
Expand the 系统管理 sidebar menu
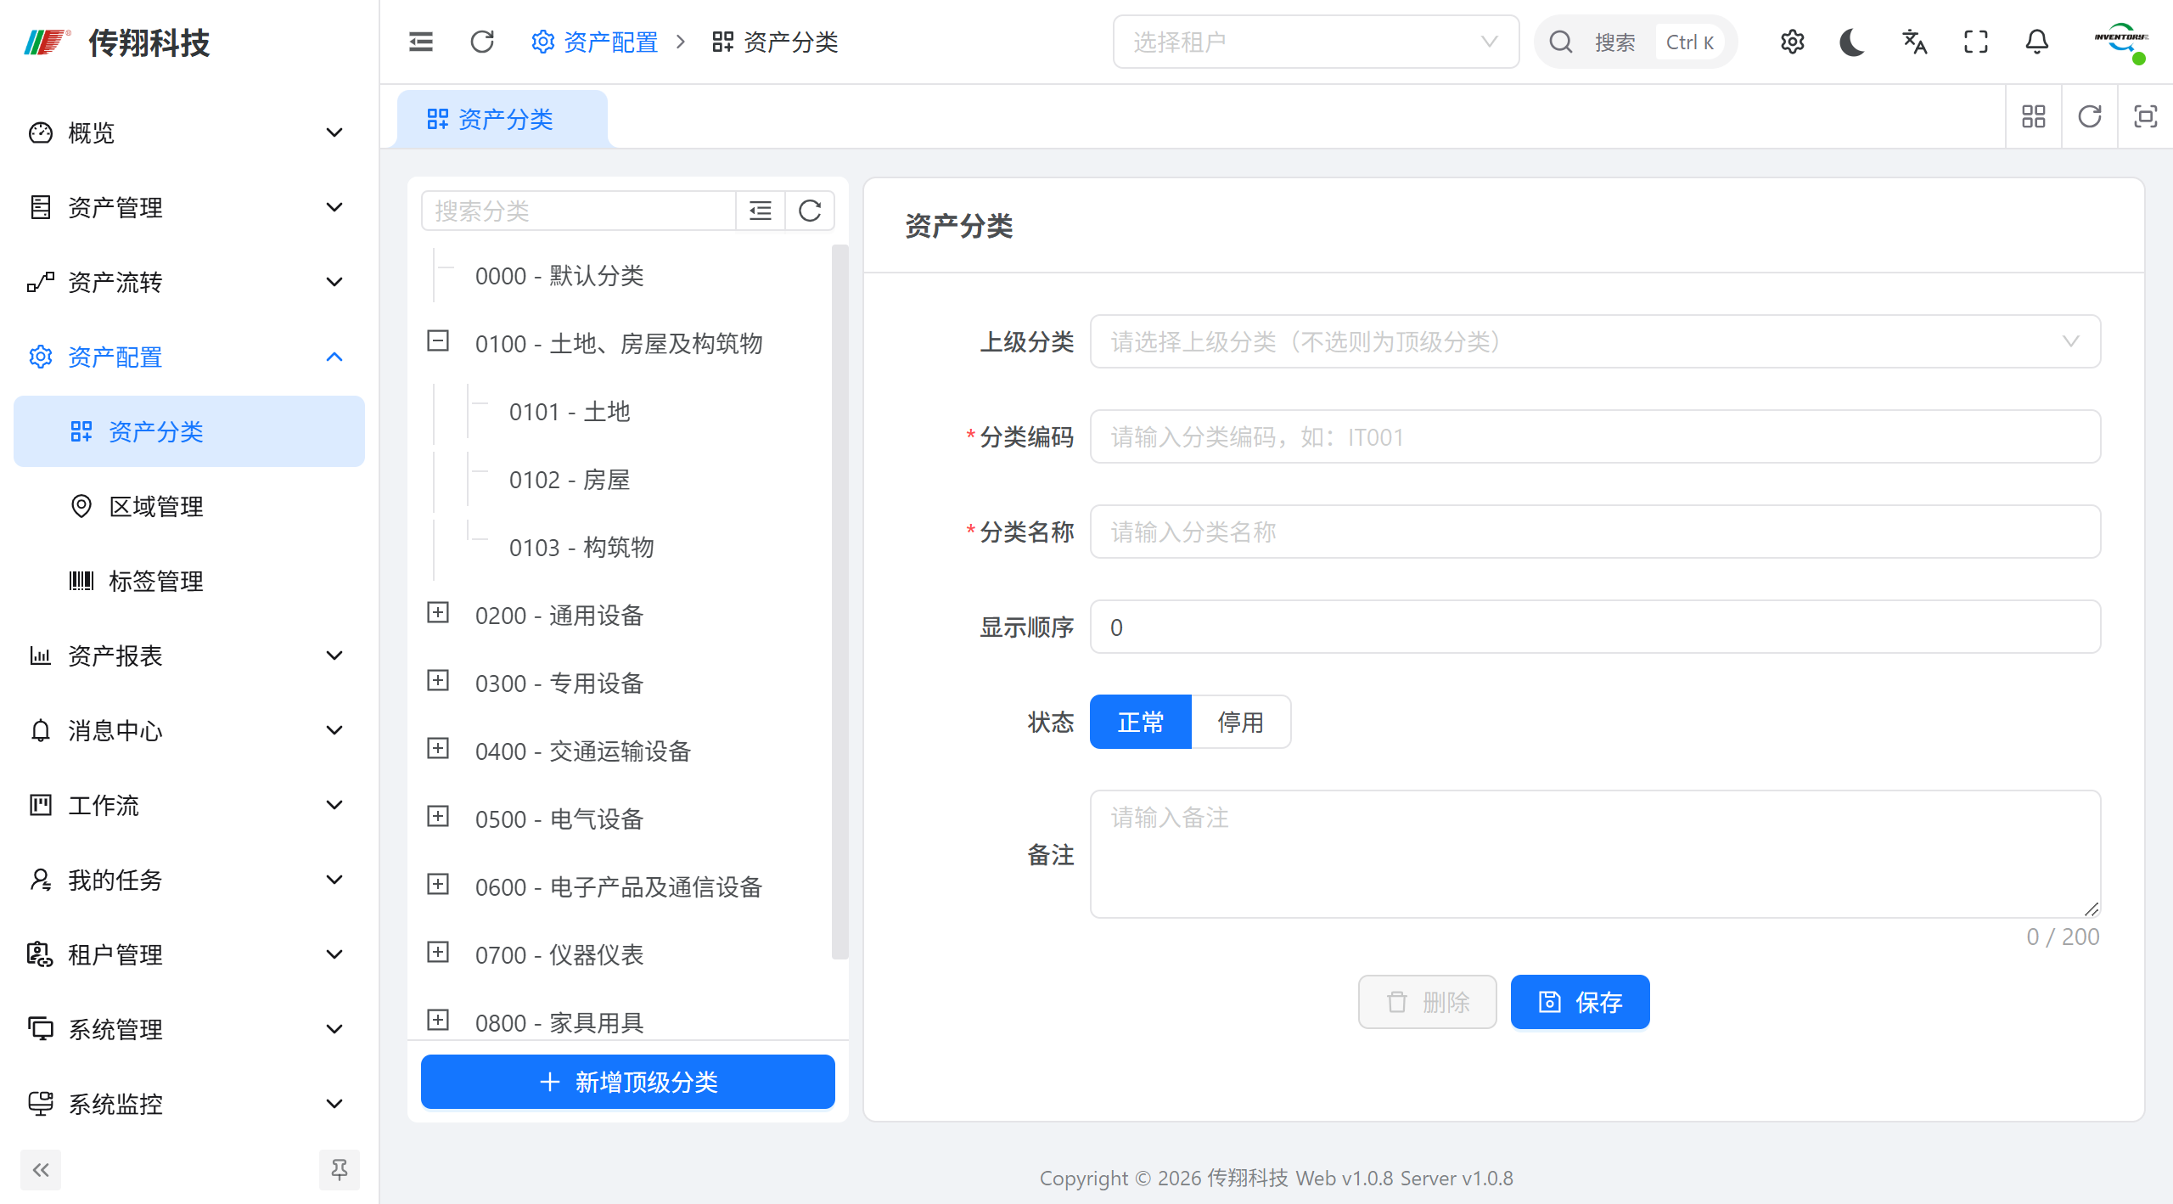[188, 1029]
